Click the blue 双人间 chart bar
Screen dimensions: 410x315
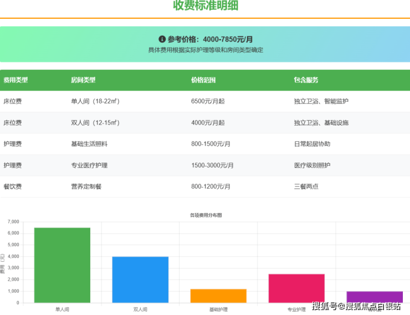tap(140, 280)
